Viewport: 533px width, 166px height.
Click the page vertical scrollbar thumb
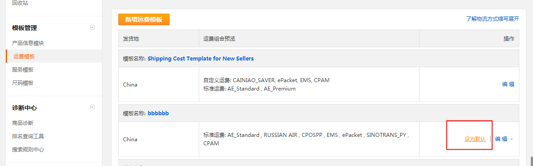(531, 162)
